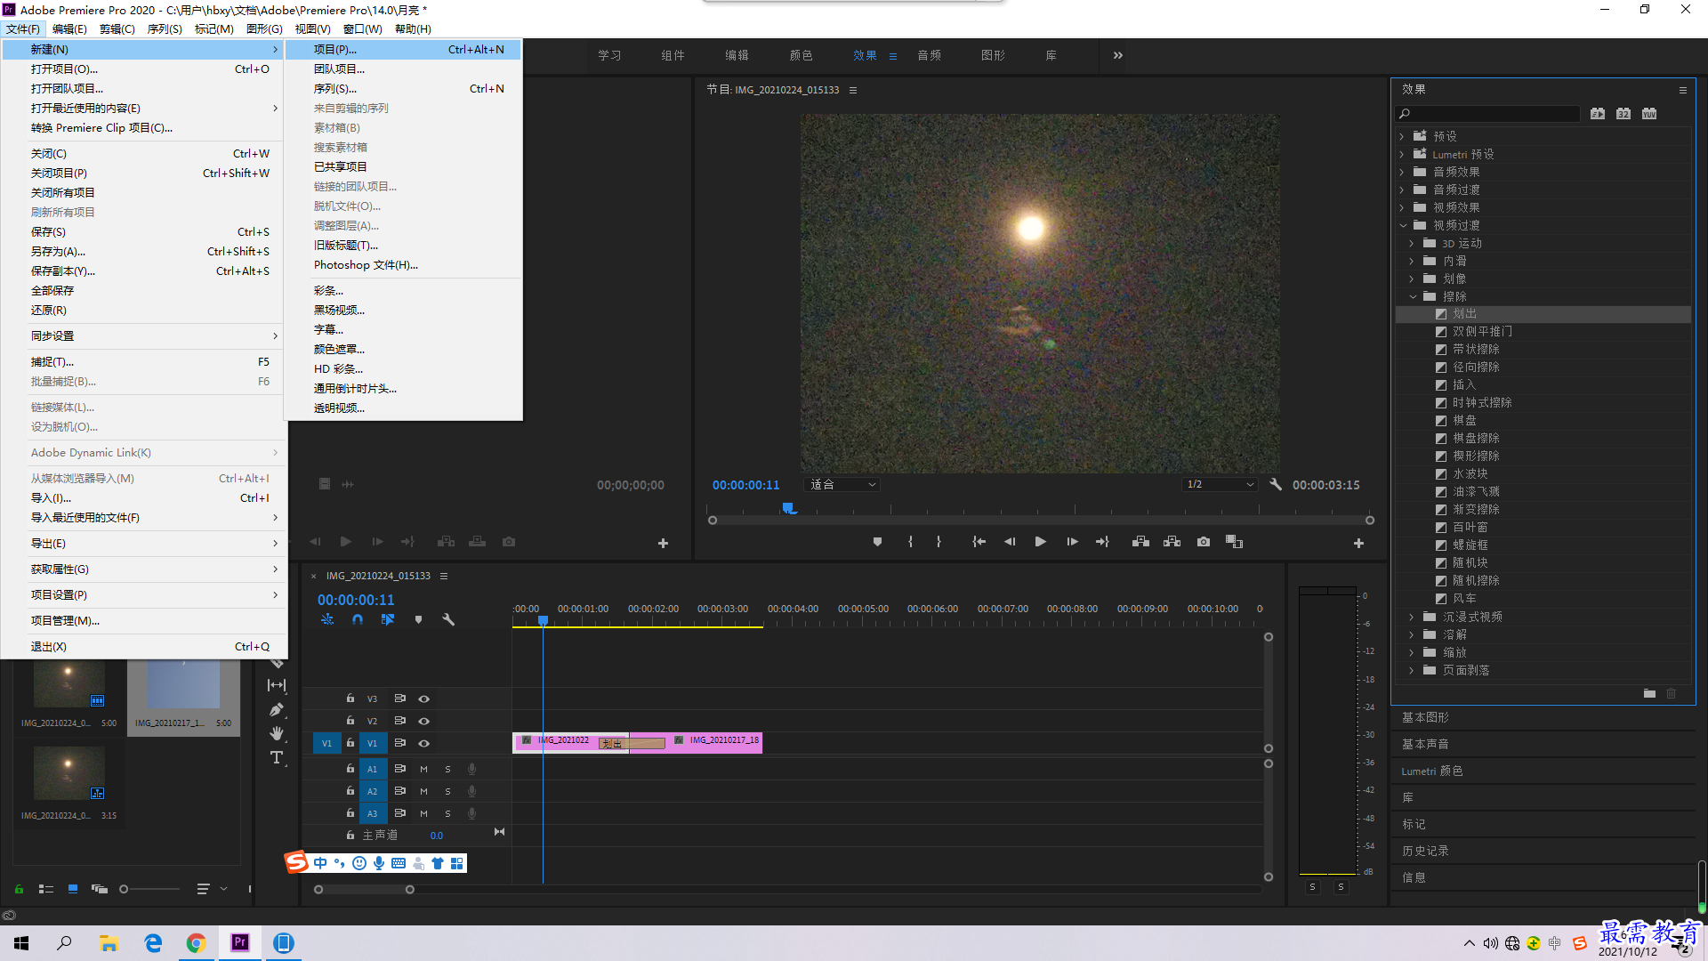Show more workspaces with chevron button
1708x961 pixels.
[x=1118, y=55]
